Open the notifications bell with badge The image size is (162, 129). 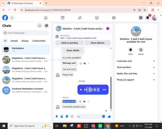point(148,18)
